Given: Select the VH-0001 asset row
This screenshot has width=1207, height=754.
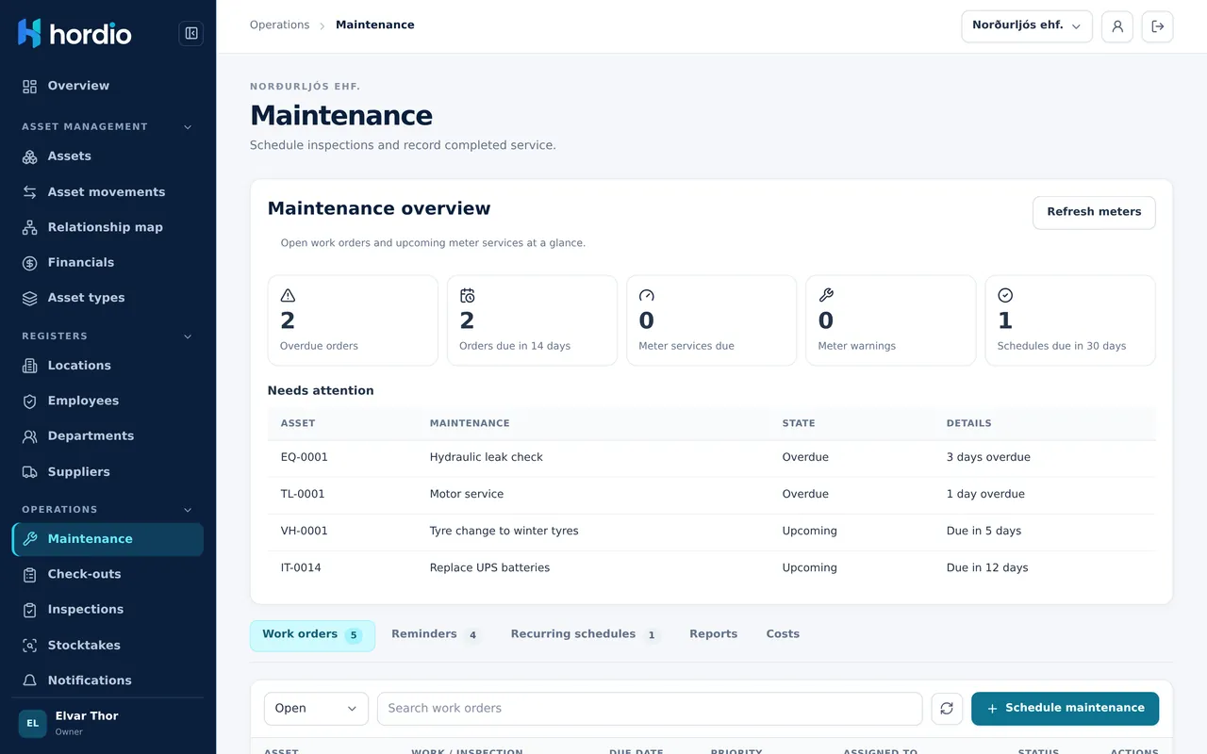Looking at the screenshot, I should (712, 531).
